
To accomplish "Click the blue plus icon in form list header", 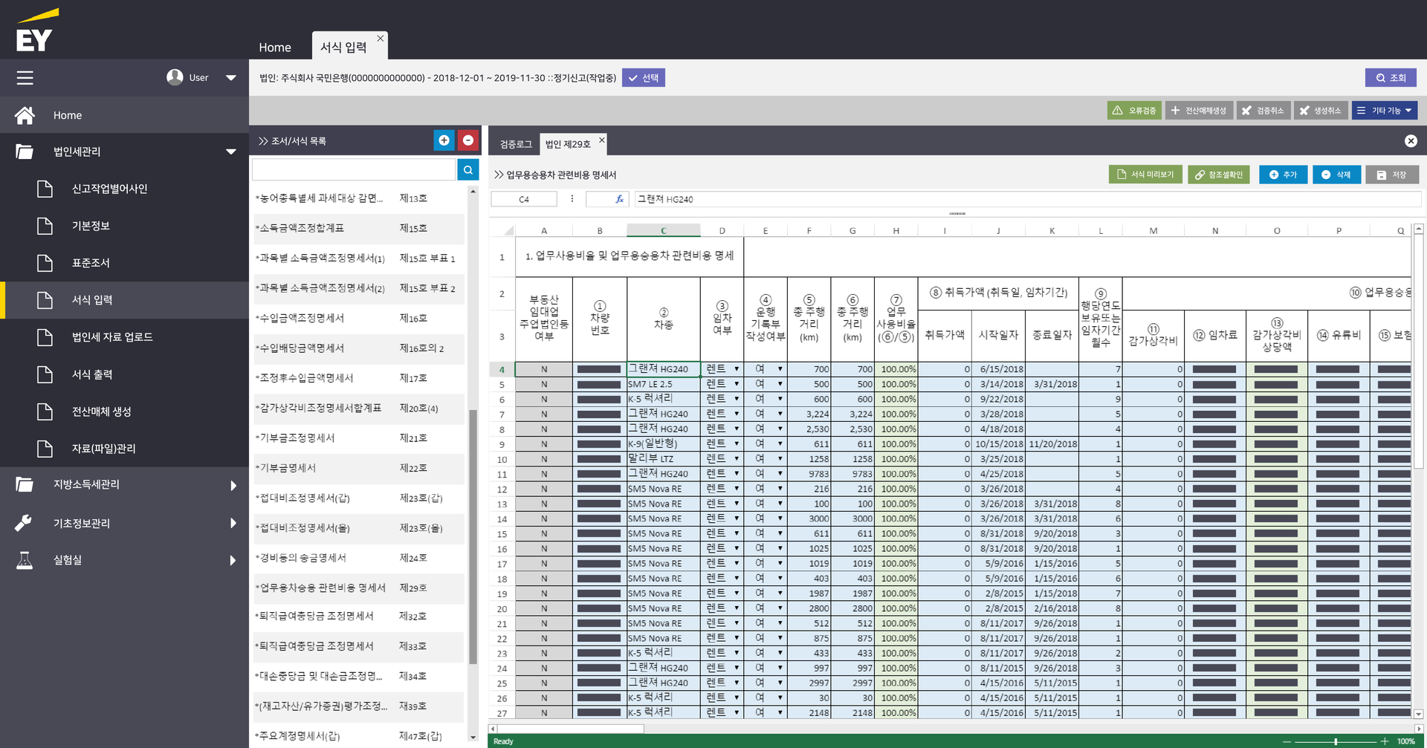I will tap(444, 140).
